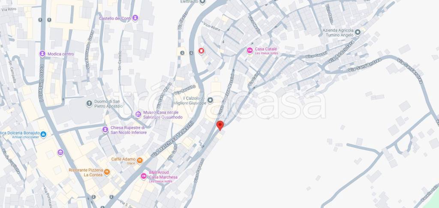The image size is (439, 208).
Task: Click the Il Calzolaio Migliore Giuseppe marker
Action: pos(210,100)
